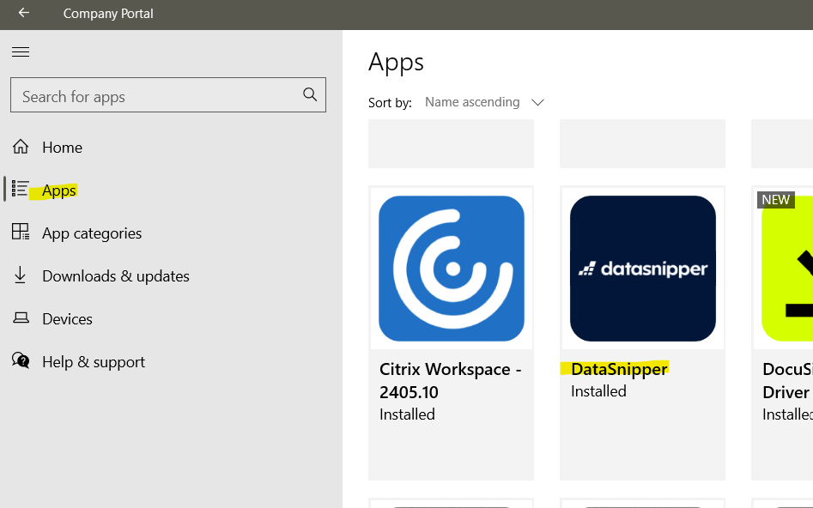Click the App categories grid icon
The width and height of the screenshot is (813, 508).
tap(21, 231)
